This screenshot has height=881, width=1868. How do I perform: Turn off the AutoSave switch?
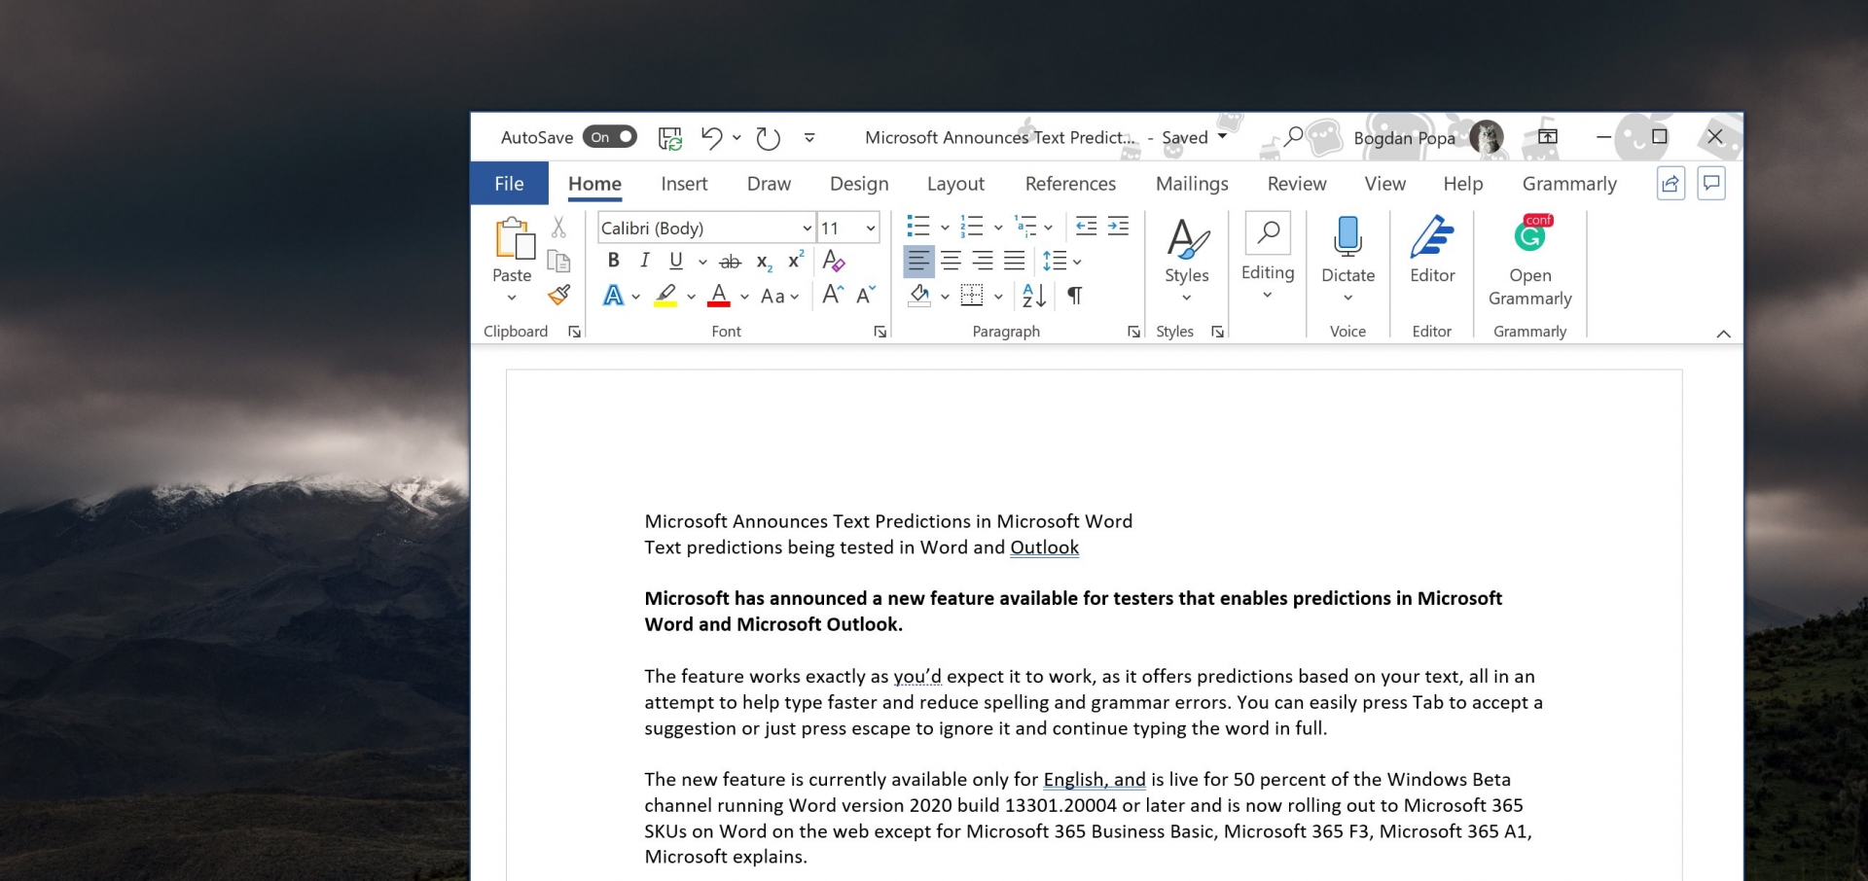610,137
